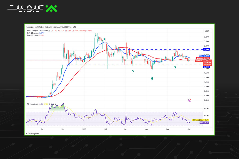Click the Nov label on time axis

coord(42,129)
